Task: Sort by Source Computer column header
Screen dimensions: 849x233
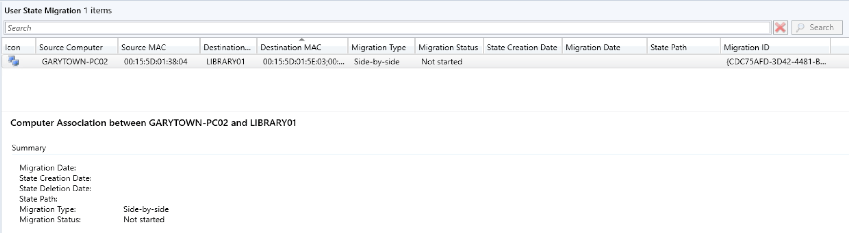Action: 71,47
